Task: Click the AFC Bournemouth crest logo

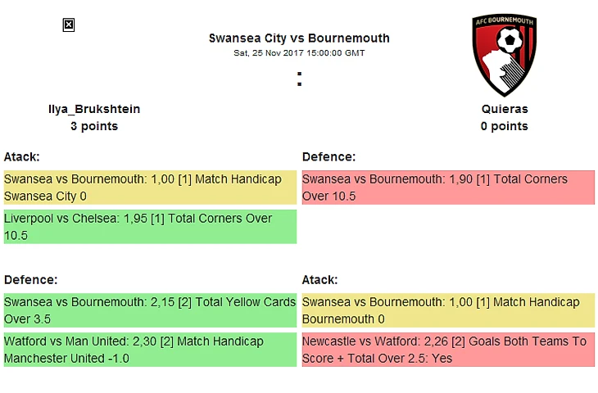Action: [504, 55]
